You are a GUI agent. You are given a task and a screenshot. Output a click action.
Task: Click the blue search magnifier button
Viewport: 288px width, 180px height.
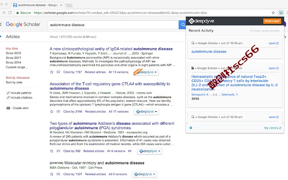[182, 25]
